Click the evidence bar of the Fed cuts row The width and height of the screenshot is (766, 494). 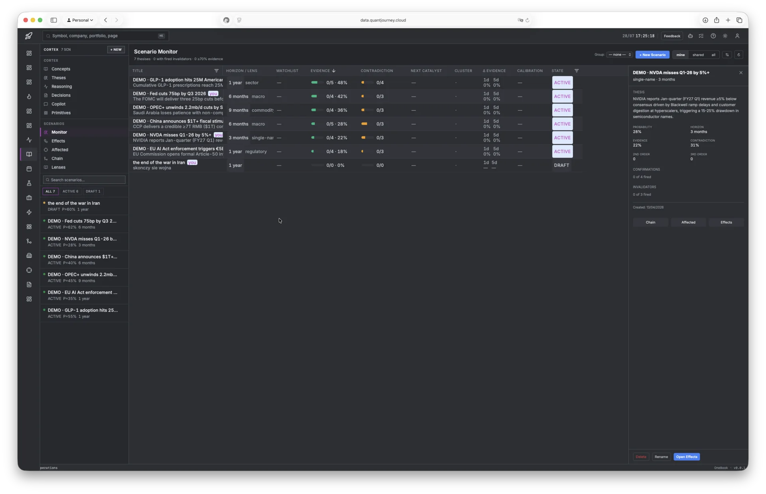click(317, 96)
